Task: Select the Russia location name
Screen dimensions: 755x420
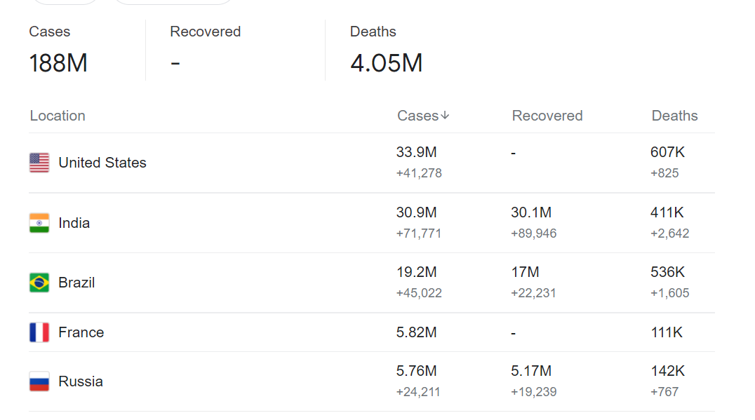Action: (x=81, y=381)
